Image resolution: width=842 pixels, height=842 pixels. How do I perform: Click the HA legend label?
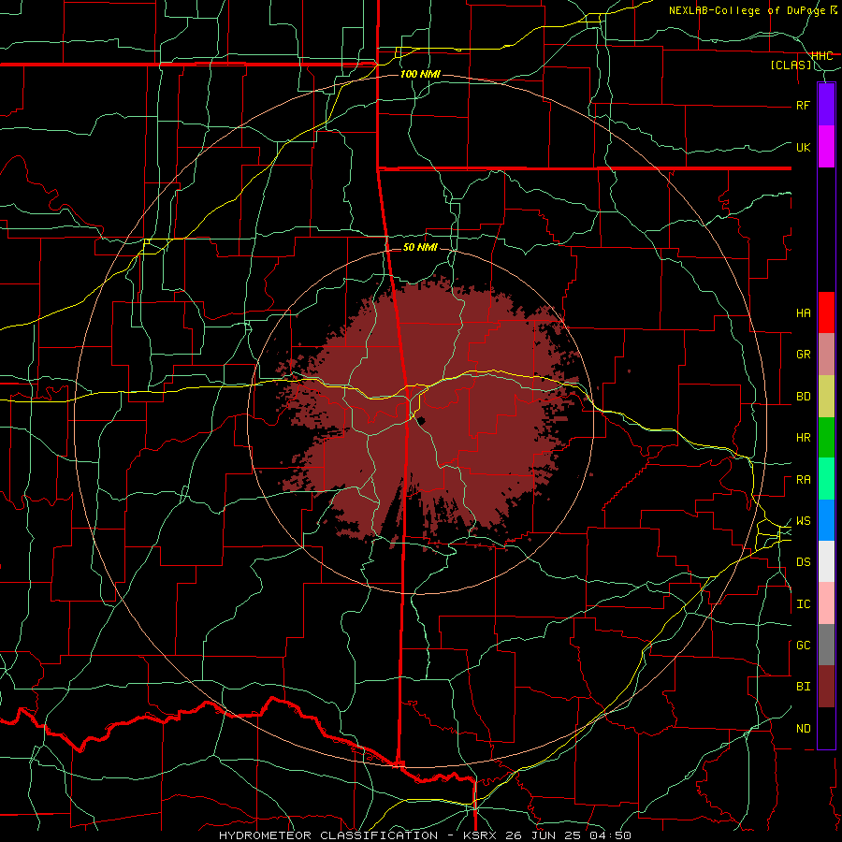pos(803,313)
